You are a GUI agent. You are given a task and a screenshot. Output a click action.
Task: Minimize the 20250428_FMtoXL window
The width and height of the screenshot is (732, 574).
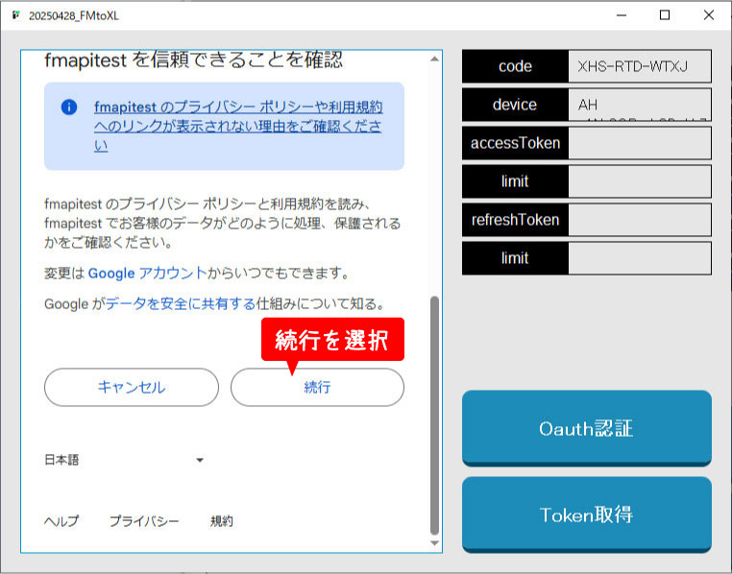(622, 15)
